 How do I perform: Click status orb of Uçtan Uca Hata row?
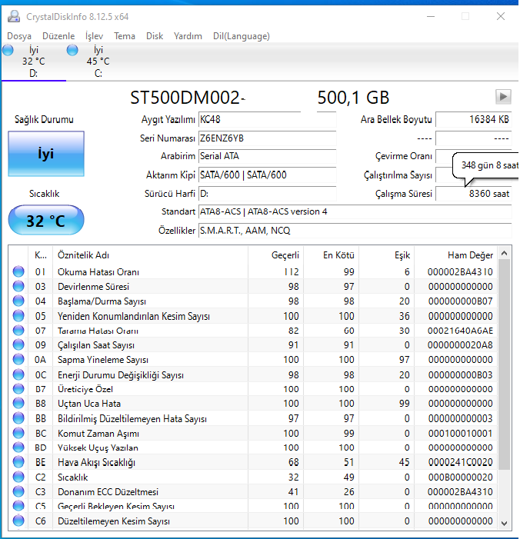pyautogui.click(x=18, y=403)
